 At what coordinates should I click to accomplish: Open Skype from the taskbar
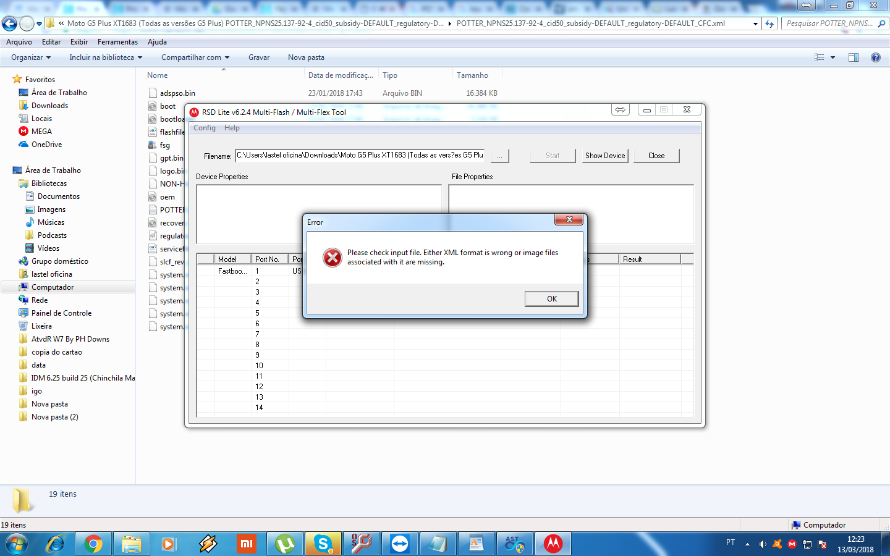click(x=323, y=544)
